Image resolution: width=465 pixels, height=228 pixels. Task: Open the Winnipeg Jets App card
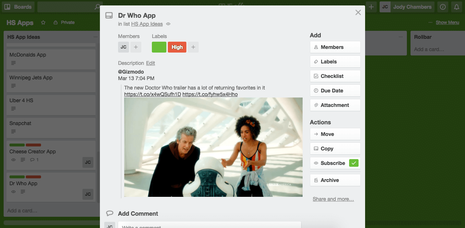point(51,82)
